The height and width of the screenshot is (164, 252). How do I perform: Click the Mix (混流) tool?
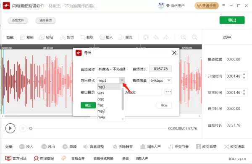pyautogui.click(x=126, y=37)
